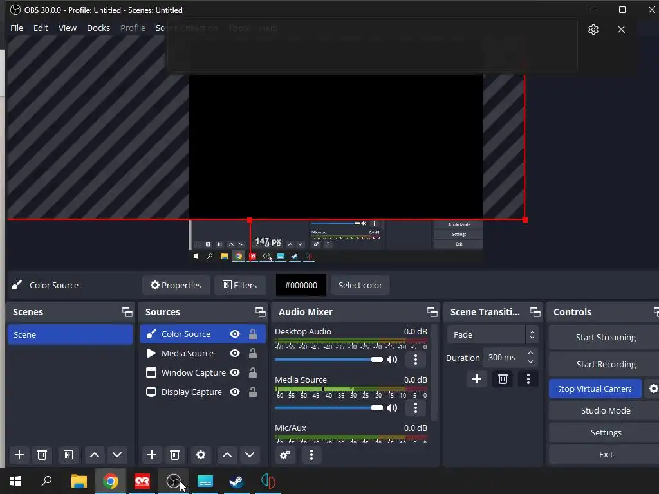659x494 pixels.
Task: Remove selected source with trash icon
Action: [175, 455]
